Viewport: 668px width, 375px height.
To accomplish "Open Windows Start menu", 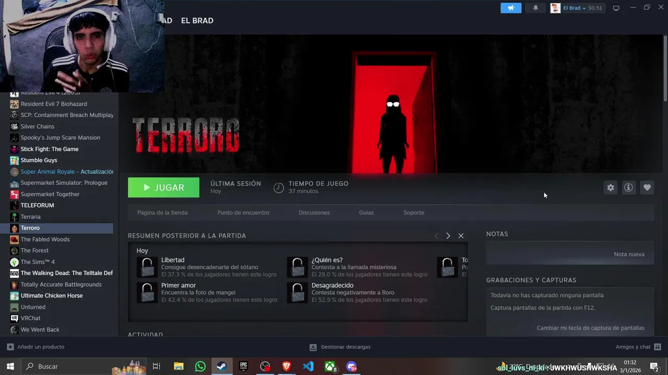I will (10, 367).
